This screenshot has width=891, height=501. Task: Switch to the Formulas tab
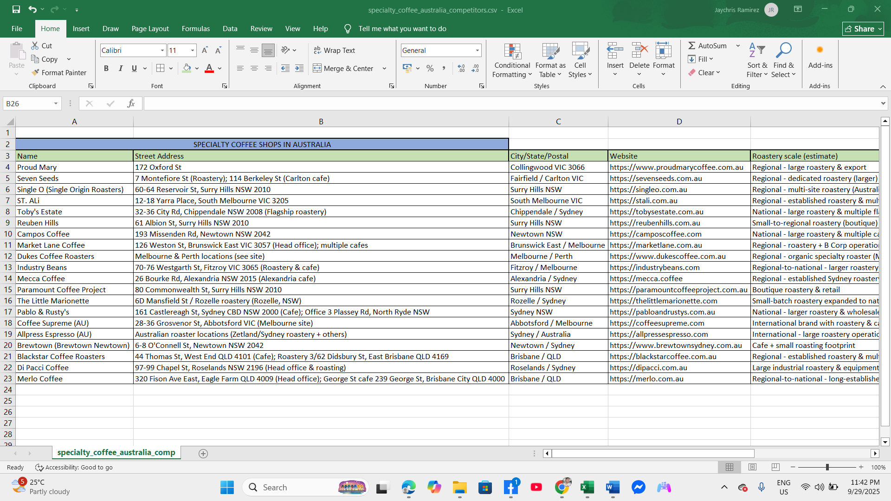(x=195, y=28)
